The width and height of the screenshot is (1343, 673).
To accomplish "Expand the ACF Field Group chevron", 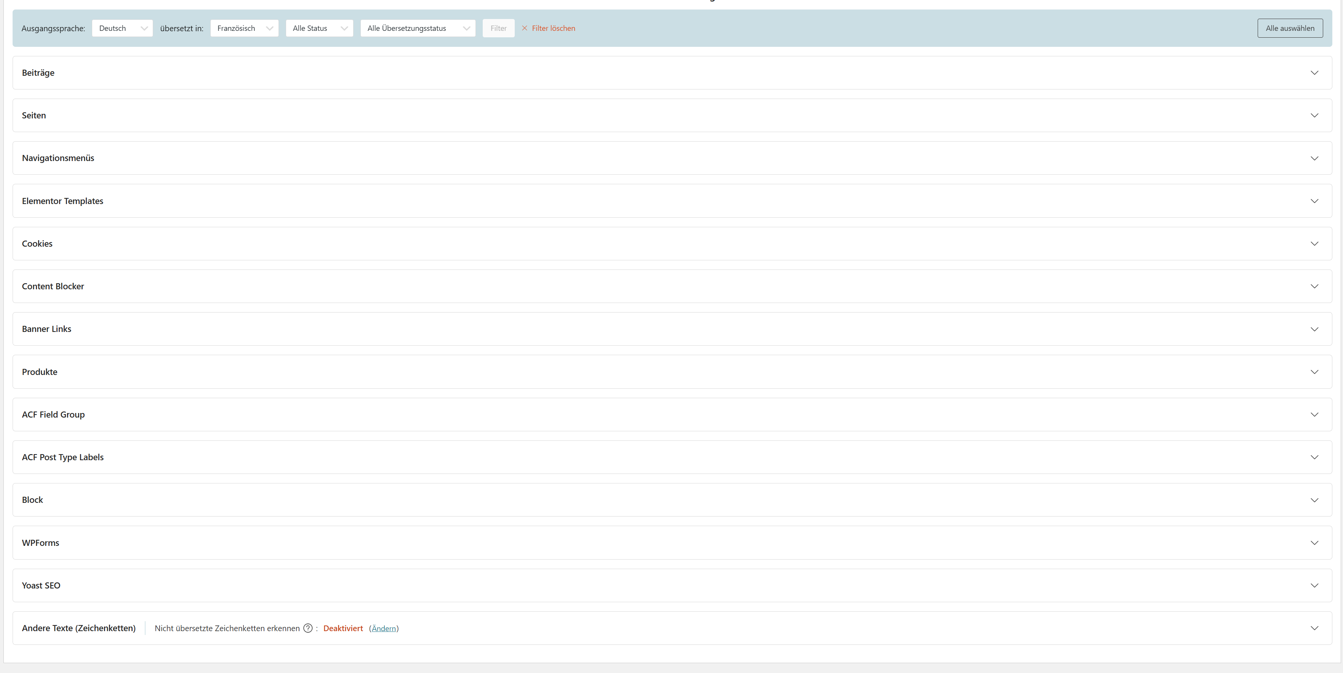I will pyautogui.click(x=1314, y=415).
